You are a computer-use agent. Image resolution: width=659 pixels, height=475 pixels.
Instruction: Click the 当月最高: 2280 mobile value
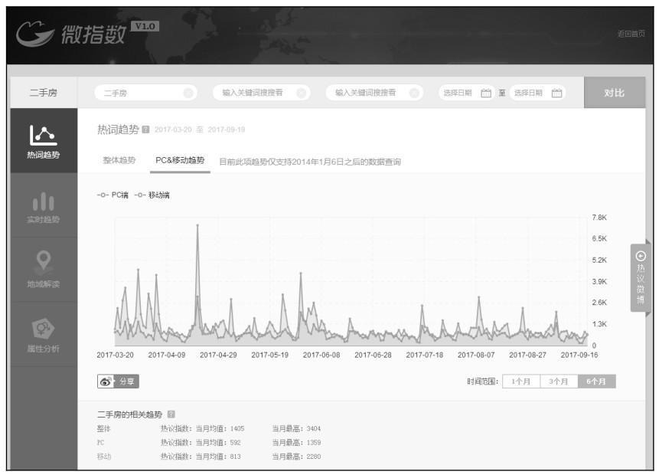(x=296, y=456)
